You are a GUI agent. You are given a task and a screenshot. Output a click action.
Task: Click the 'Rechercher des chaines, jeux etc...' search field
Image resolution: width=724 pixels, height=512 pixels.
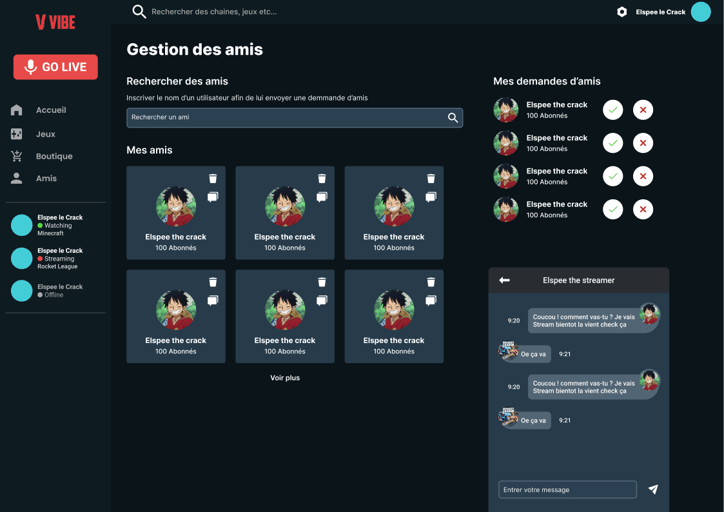pyautogui.click(x=214, y=12)
